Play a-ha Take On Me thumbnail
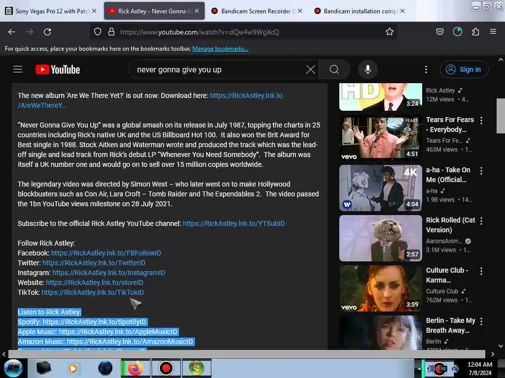Image resolution: width=505 pixels, height=378 pixels. tap(381, 188)
